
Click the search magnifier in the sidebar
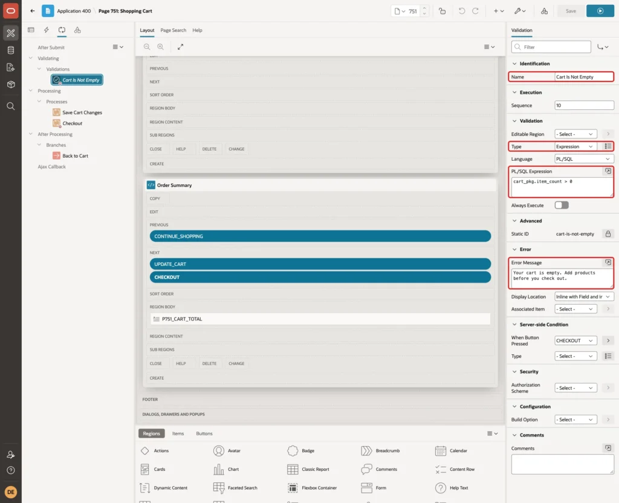click(11, 106)
